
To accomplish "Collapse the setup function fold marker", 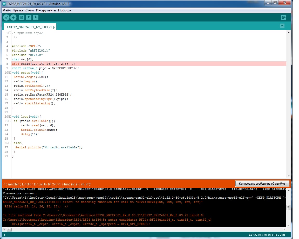I will (x=10, y=73).
